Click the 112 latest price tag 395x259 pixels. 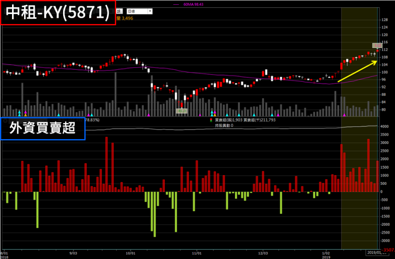point(377,46)
